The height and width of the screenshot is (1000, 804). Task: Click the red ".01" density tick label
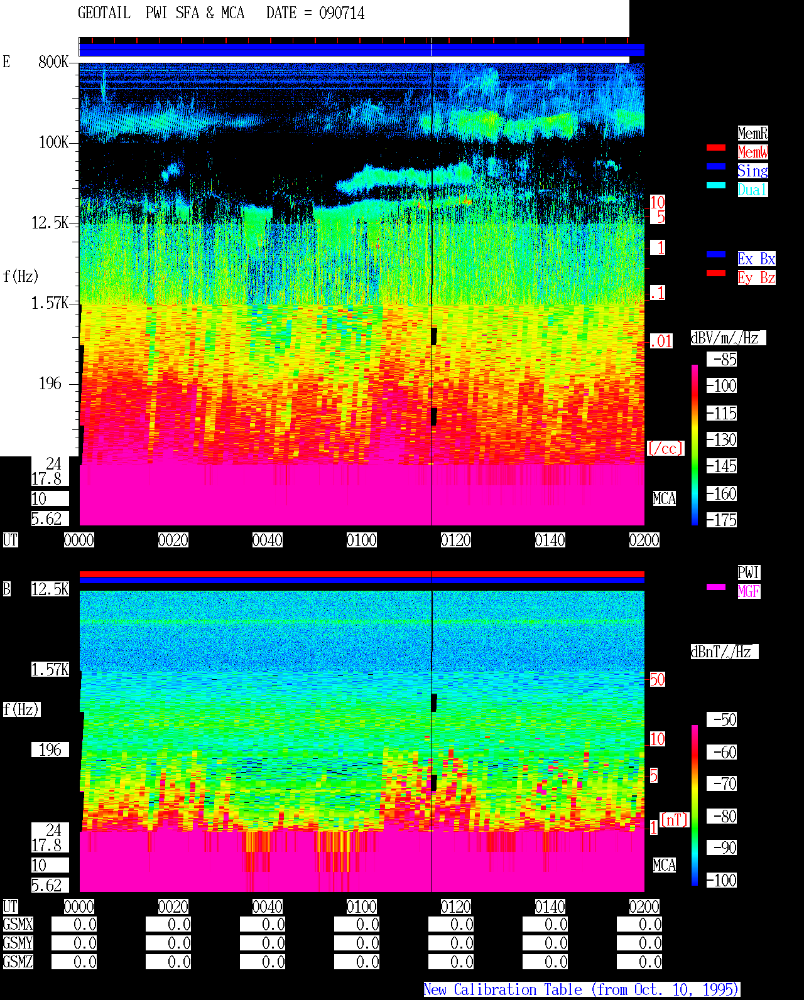click(x=661, y=341)
